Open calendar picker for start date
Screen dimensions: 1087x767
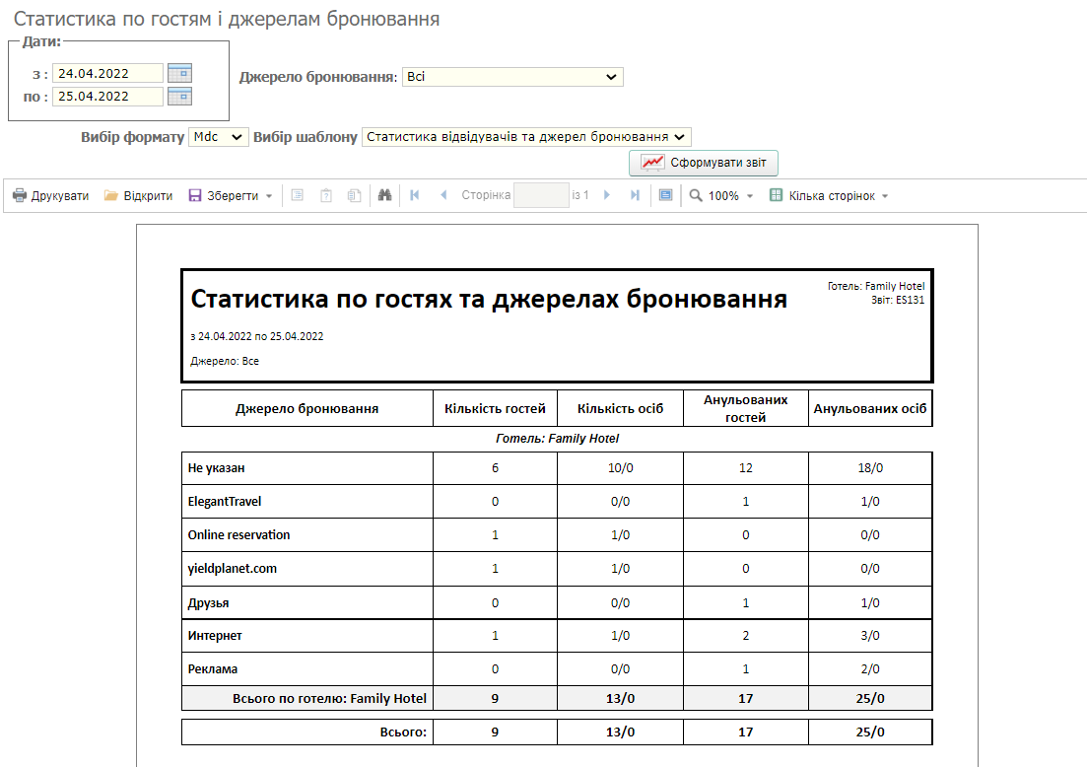pos(179,73)
